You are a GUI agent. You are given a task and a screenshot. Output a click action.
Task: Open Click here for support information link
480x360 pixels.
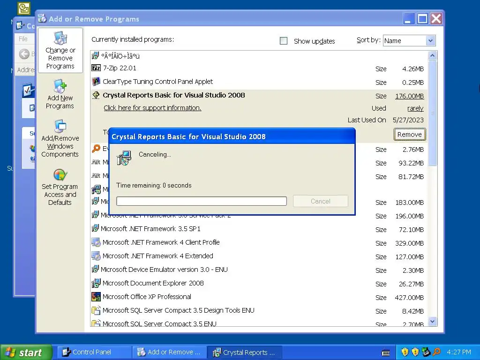pos(152,108)
